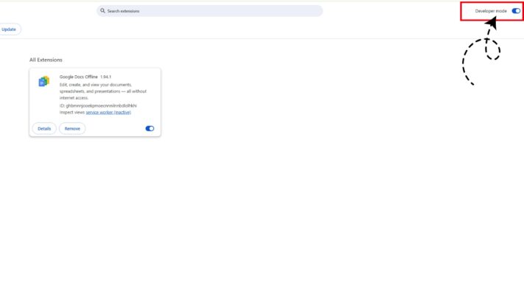Viewport: 524px width, 295px height.
Task: Select the version number 1.94.1
Action: [x=105, y=77]
